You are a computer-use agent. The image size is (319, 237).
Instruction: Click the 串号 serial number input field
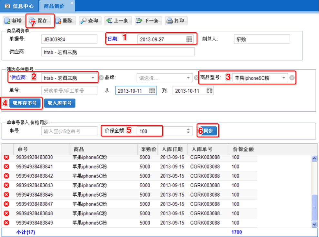coord(69,131)
